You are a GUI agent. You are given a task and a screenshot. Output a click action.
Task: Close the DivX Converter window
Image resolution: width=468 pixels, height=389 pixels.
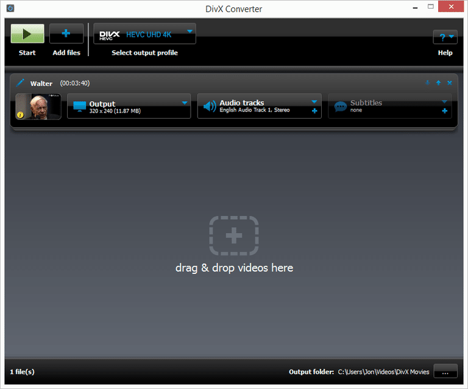click(x=451, y=7)
